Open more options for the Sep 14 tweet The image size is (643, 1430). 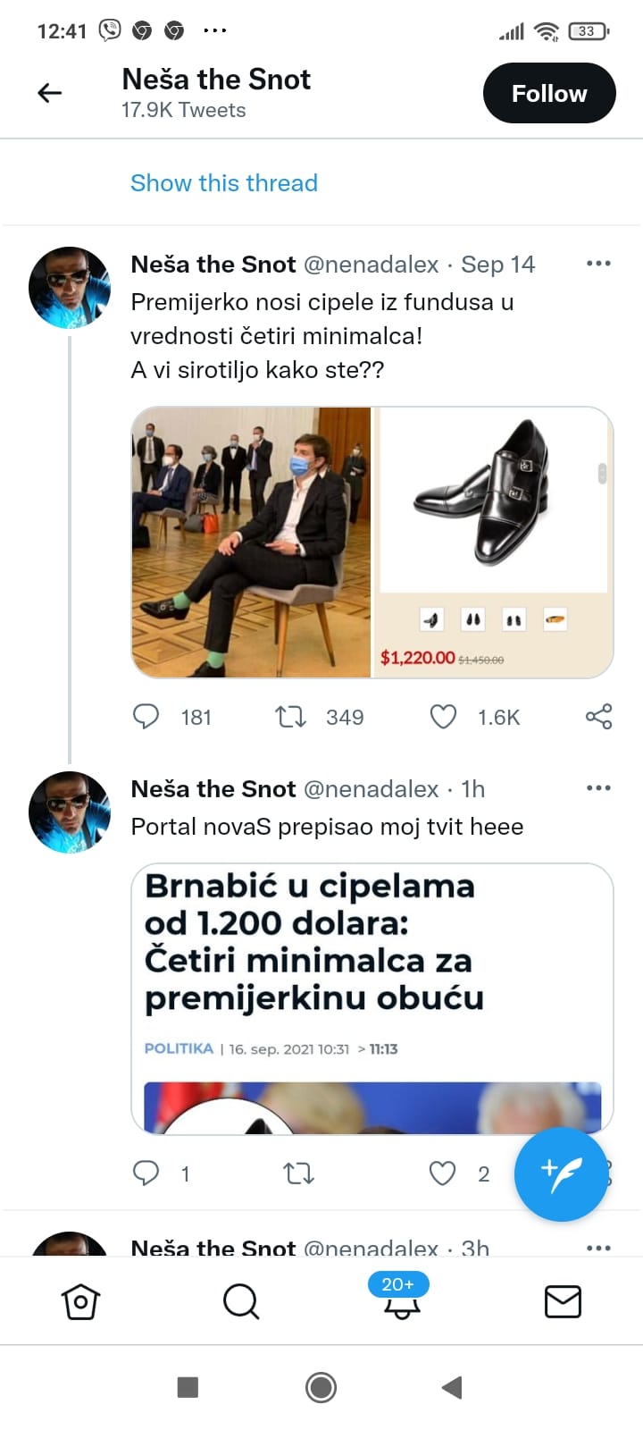point(598,264)
